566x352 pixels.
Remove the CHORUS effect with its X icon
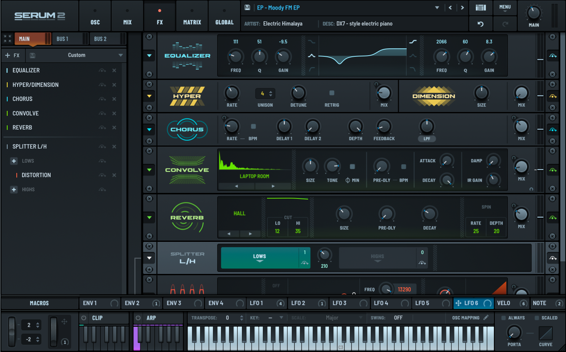[114, 99]
